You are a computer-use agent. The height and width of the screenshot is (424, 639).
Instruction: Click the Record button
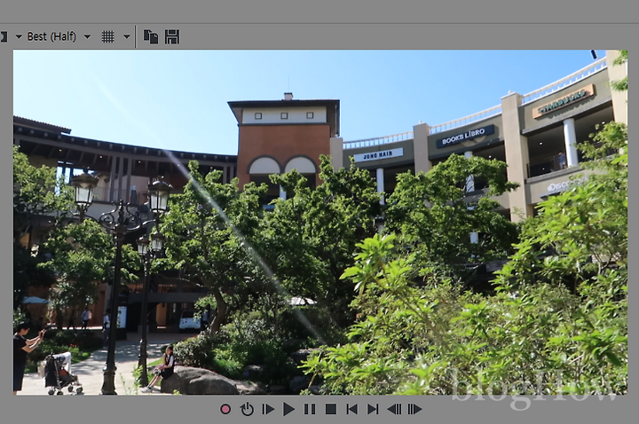225,409
